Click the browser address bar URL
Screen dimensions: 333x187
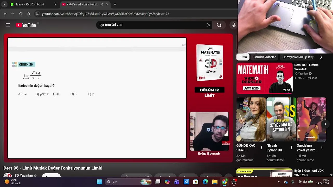point(105,14)
